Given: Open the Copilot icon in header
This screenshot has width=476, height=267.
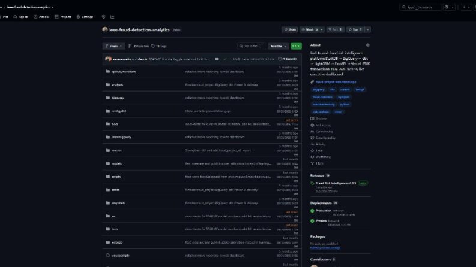Looking at the screenshot, I should (x=446, y=7).
